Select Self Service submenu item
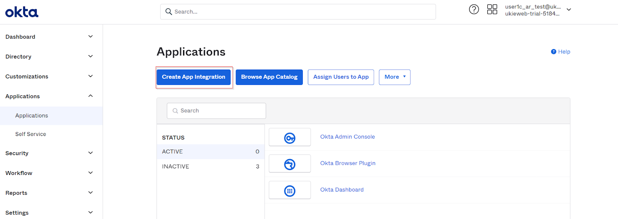The image size is (618, 219). point(51,134)
